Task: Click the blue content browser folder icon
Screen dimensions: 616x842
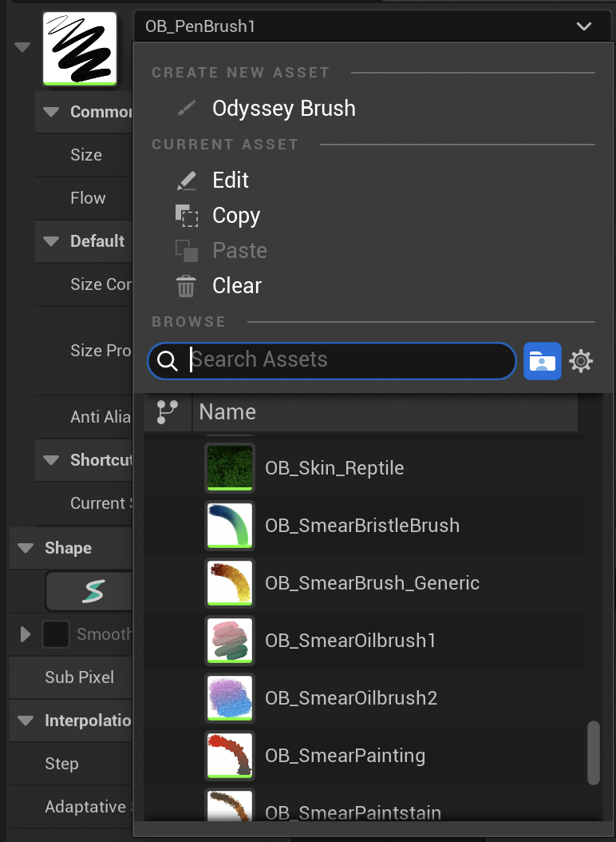Action: [542, 361]
